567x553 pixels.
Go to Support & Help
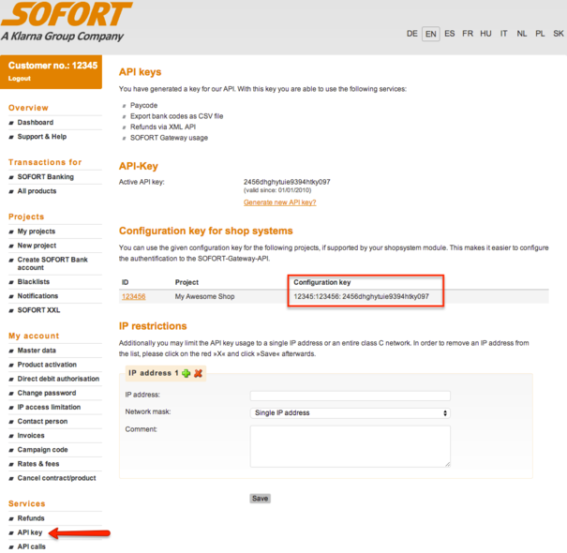(x=42, y=136)
